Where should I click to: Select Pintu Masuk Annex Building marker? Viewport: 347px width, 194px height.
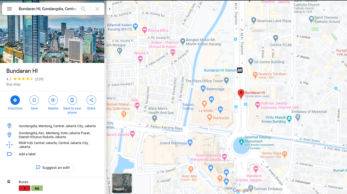coord(289,119)
